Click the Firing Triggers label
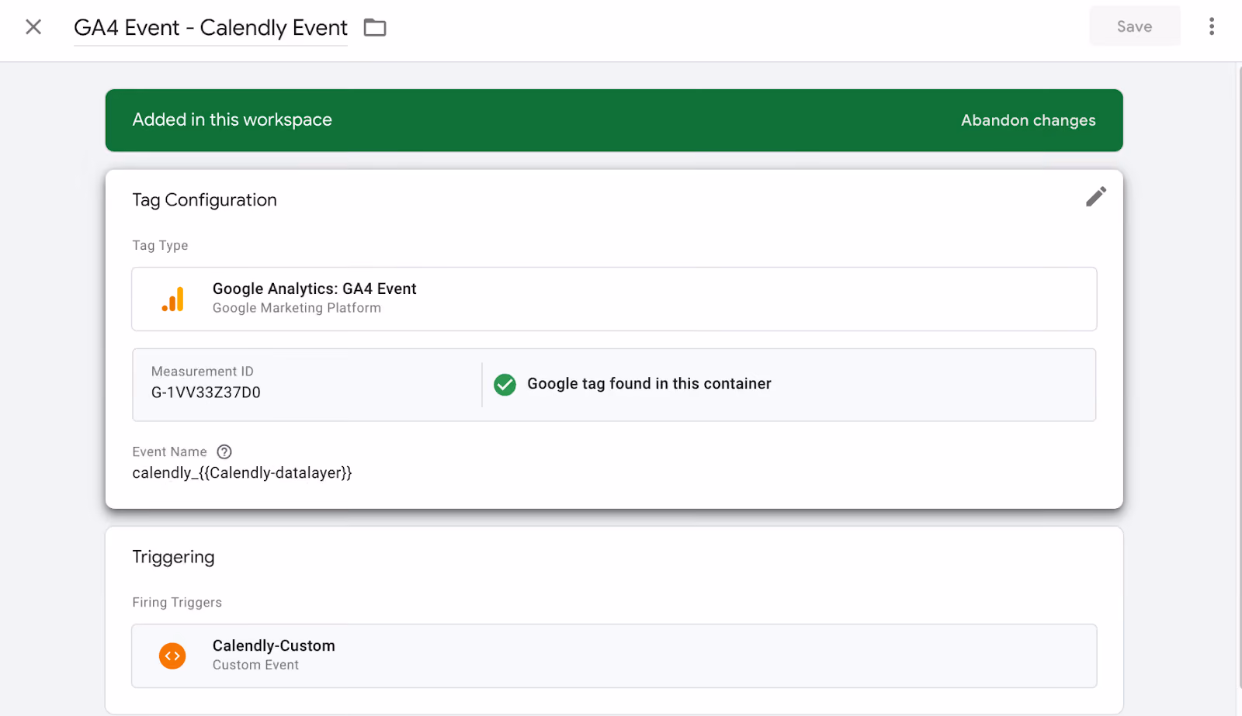This screenshot has width=1242, height=716. click(177, 603)
